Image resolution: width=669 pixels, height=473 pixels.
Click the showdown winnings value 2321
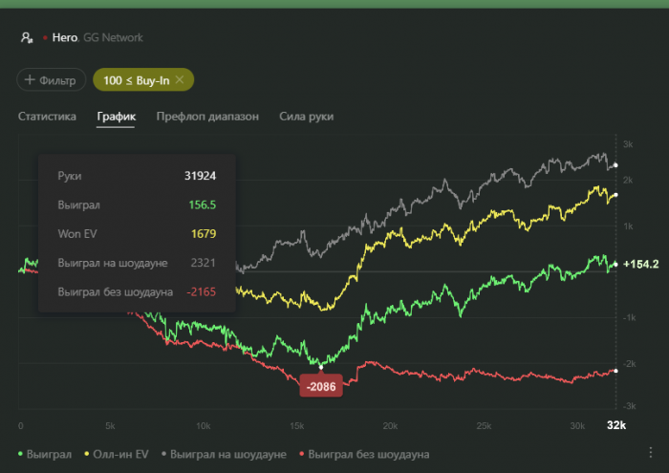tap(203, 263)
